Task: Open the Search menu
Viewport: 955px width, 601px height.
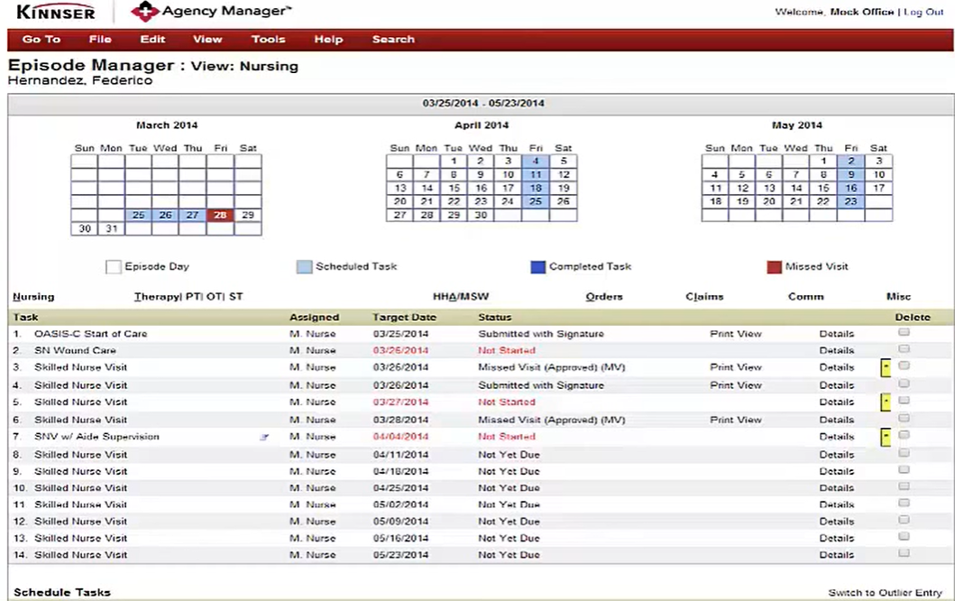Action: click(x=392, y=40)
